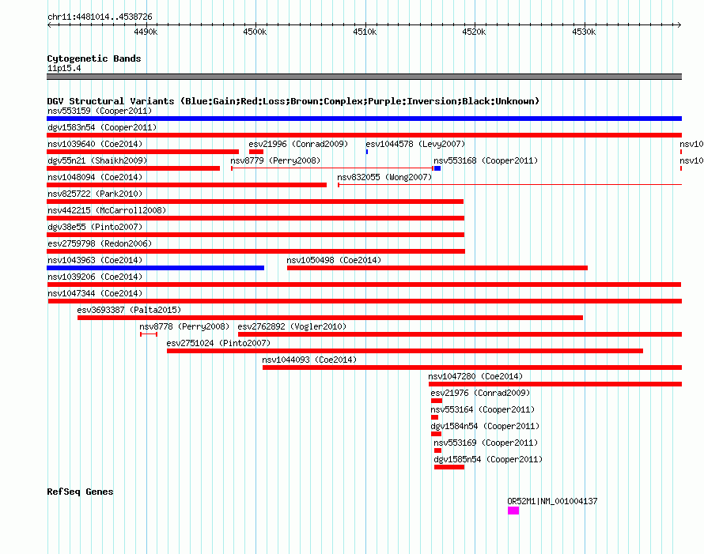The height and width of the screenshot is (554, 704).
Task: Open the esv21976 (Conrad2009) label
Action: click(x=480, y=393)
